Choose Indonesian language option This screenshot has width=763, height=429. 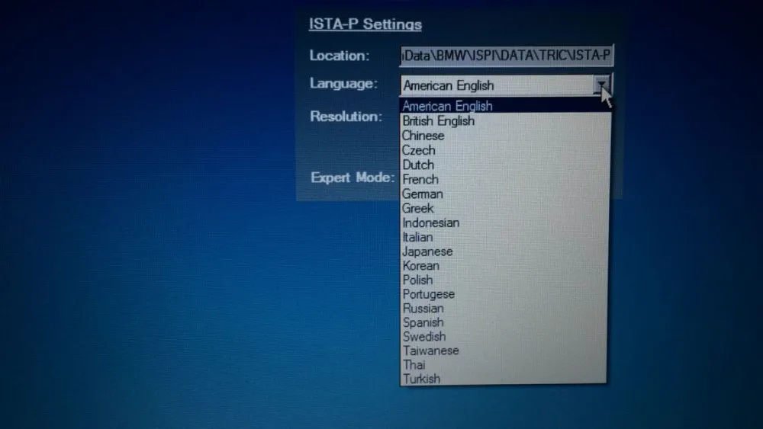click(x=505, y=223)
